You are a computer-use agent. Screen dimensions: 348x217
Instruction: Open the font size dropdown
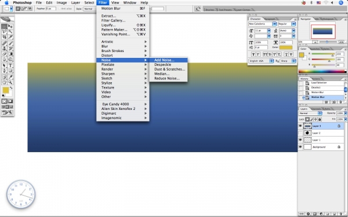point(269,31)
